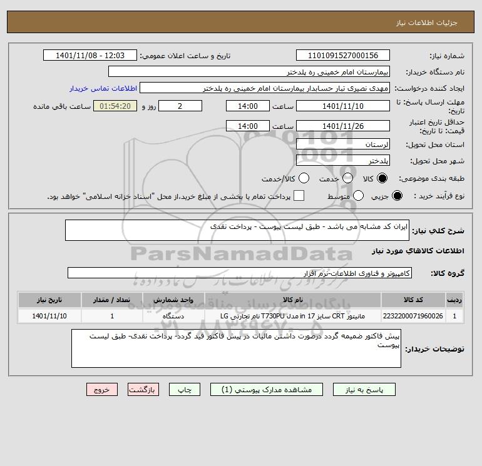Screen dimensions: 482x466
Task: Click the quantity cell showing 1
Action: pyautogui.click(x=112, y=316)
